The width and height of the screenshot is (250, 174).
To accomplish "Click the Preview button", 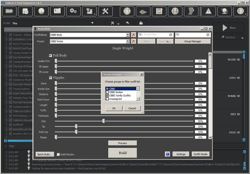I will (123, 143).
